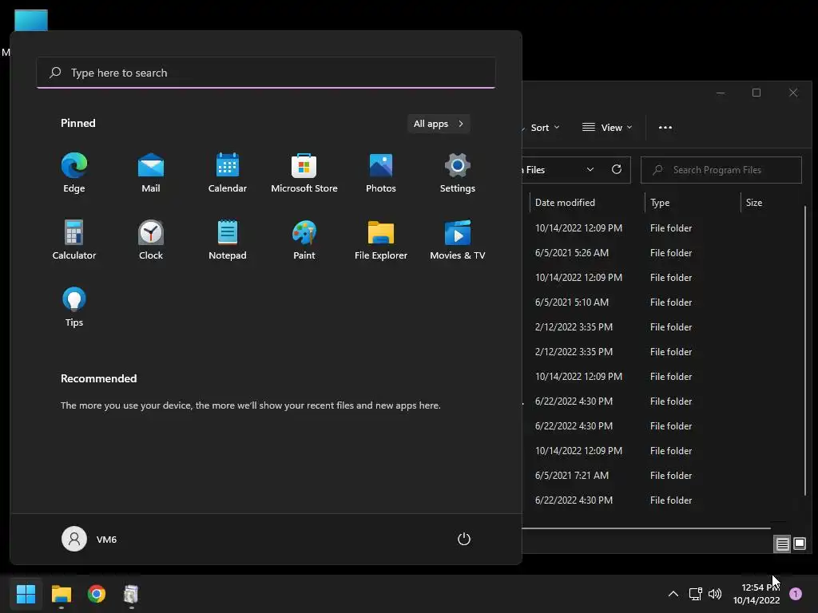Open the notification center badge

[x=796, y=594]
